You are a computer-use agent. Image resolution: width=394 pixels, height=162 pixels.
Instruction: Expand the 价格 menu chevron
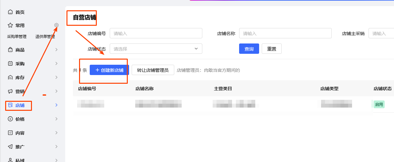tap(56, 119)
